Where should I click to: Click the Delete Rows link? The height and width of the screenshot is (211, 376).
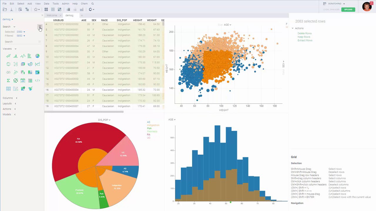pyautogui.click(x=304, y=33)
